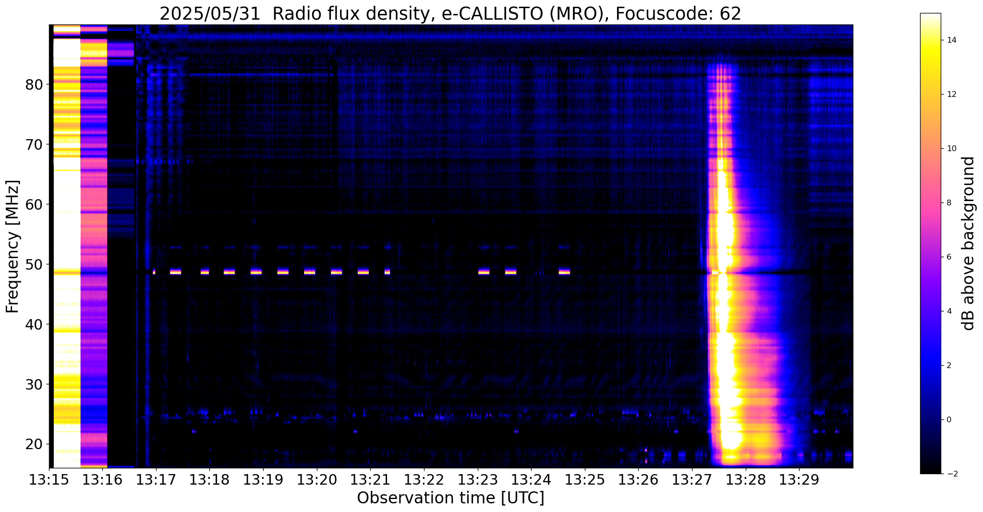Click the 13:21 time tick label
The image size is (983, 512).
tap(370, 479)
